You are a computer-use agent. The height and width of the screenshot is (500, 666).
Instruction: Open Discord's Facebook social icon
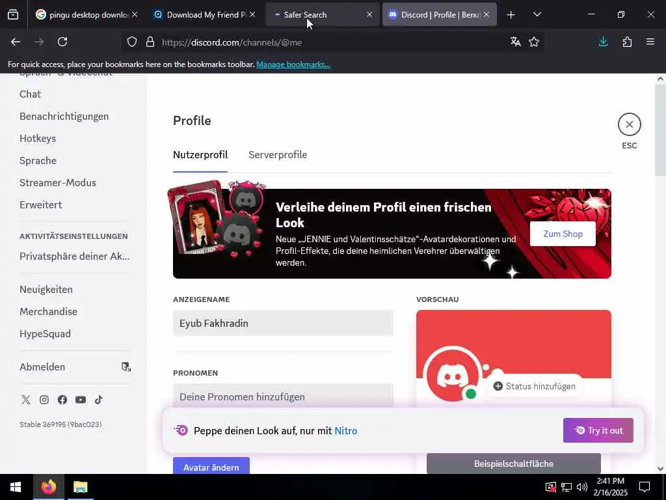62,400
